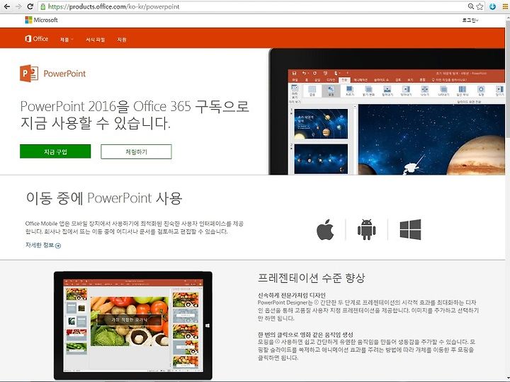
Task: Click the green padlock security icon
Action: [x=43, y=6]
